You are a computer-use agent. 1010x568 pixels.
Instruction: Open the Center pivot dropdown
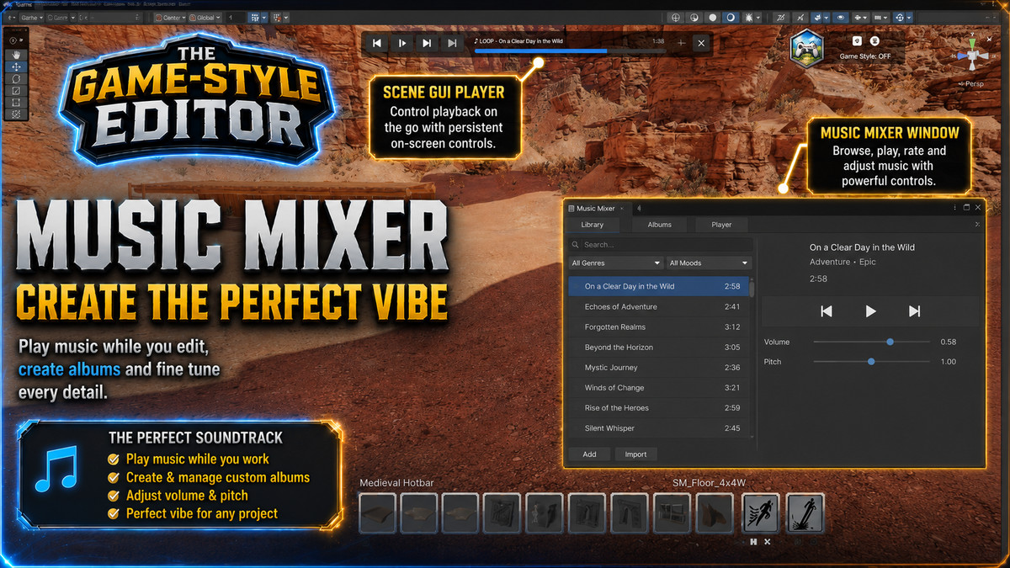coord(172,17)
